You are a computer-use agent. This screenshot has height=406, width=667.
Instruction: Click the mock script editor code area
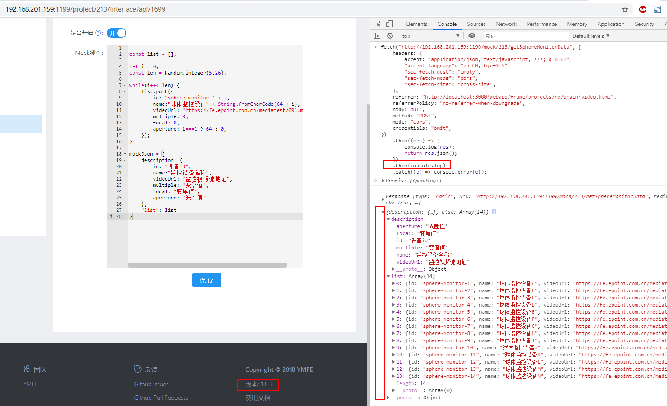pos(215,156)
